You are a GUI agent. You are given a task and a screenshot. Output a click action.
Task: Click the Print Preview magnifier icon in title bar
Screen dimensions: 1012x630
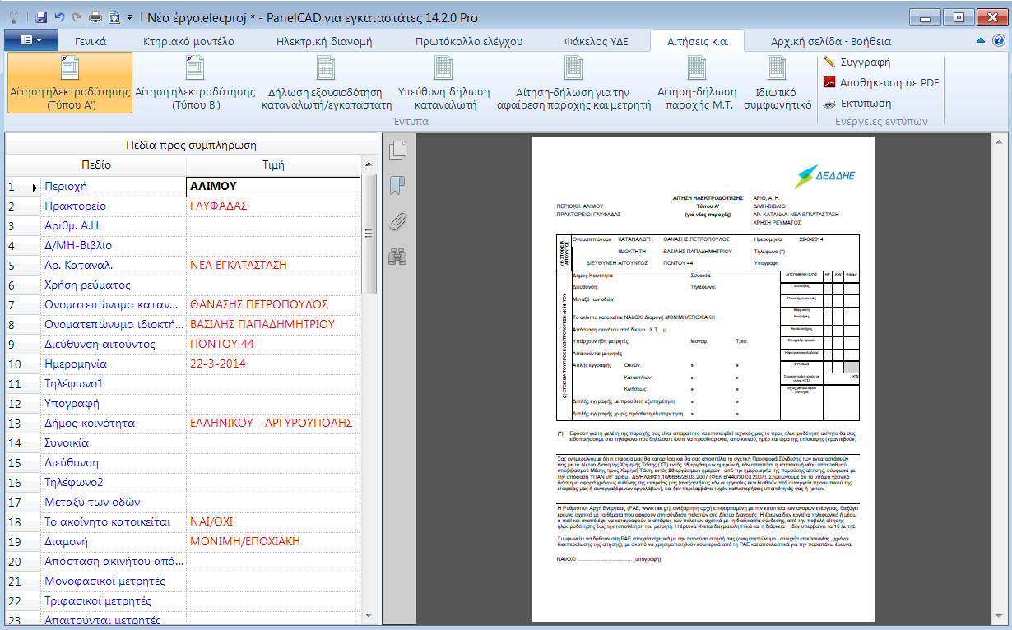click(114, 17)
